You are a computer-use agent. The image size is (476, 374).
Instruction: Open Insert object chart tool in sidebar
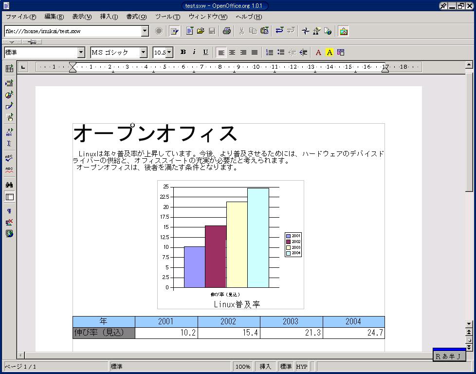pos(9,94)
